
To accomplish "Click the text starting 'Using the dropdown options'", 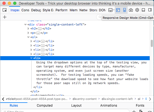I will click(92, 73).
